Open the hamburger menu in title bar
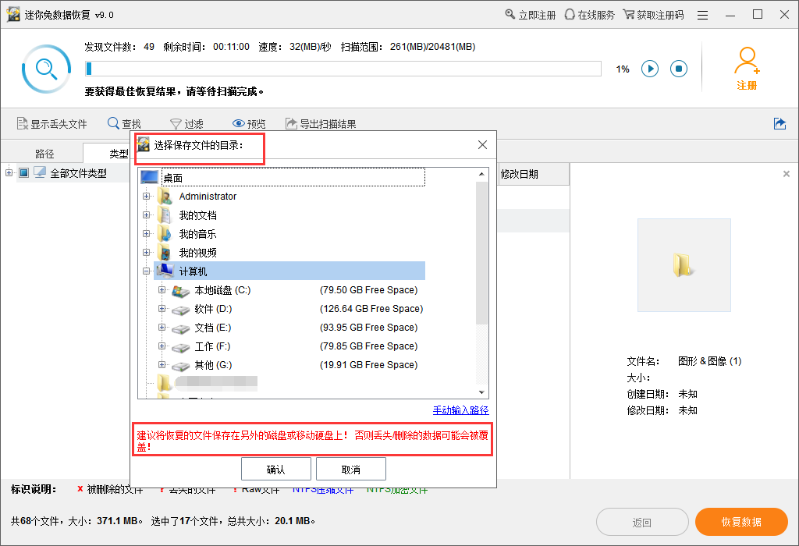Image resolution: width=799 pixels, height=546 pixels. point(703,16)
